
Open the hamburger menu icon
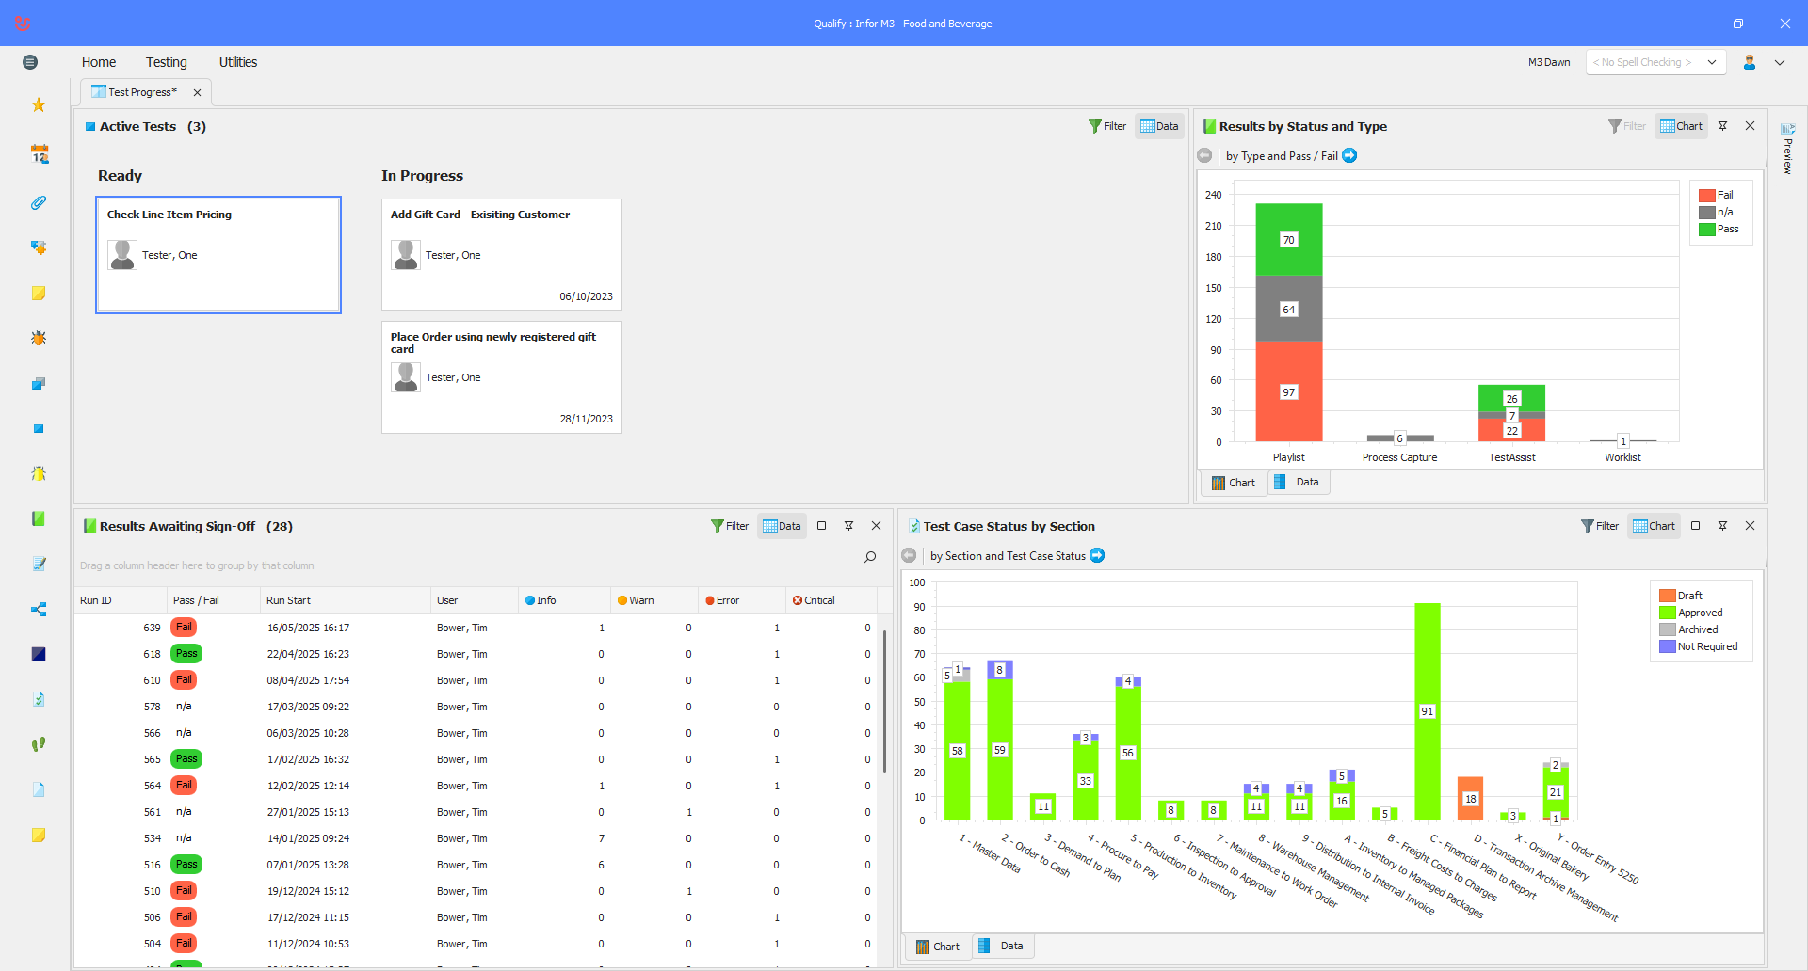pyautogui.click(x=30, y=62)
